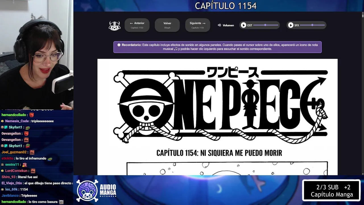Click chat username Nemesis_Code

click(x=17, y=121)
